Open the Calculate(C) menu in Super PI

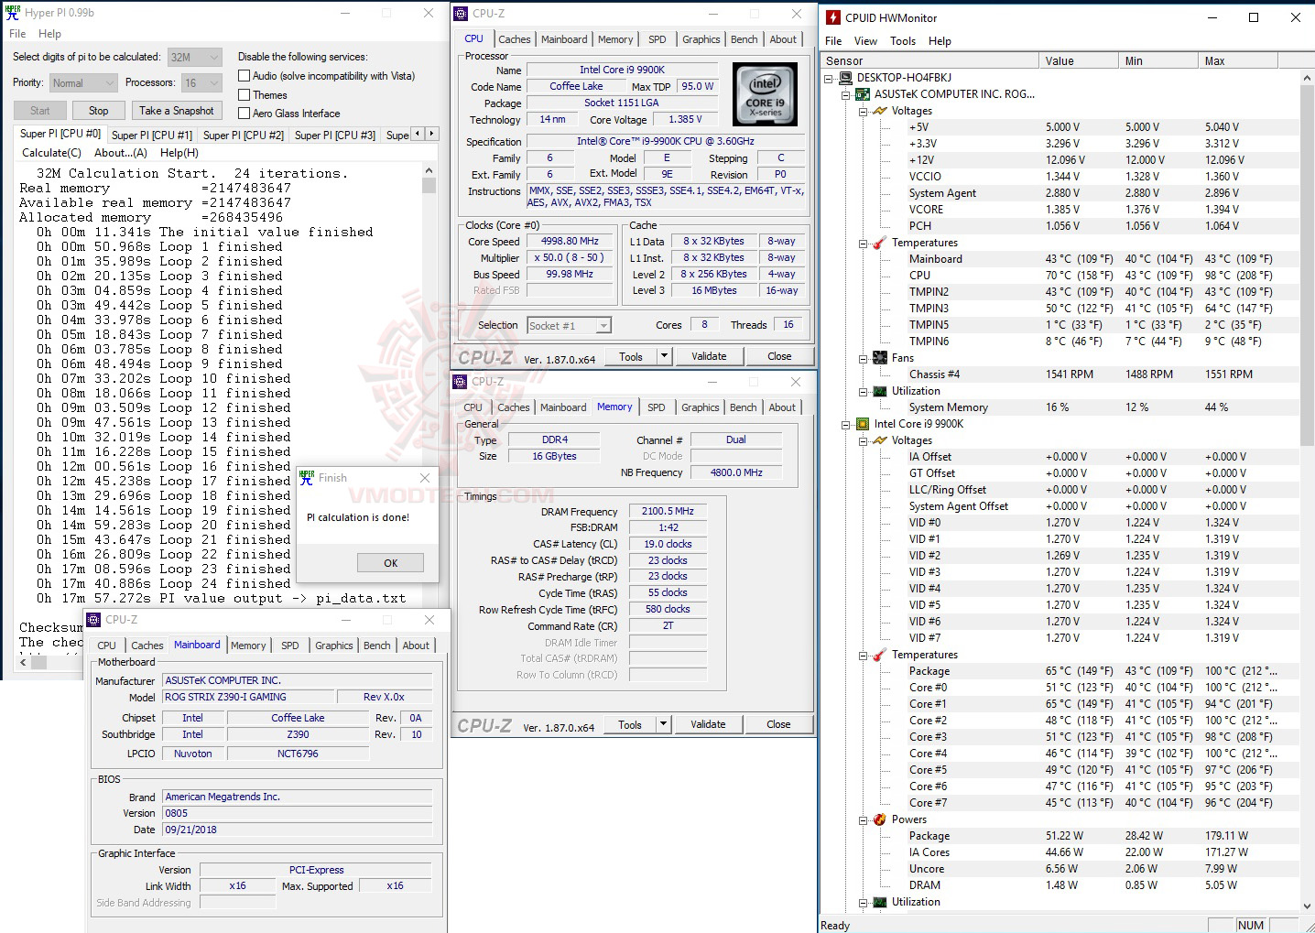point(51,153)
